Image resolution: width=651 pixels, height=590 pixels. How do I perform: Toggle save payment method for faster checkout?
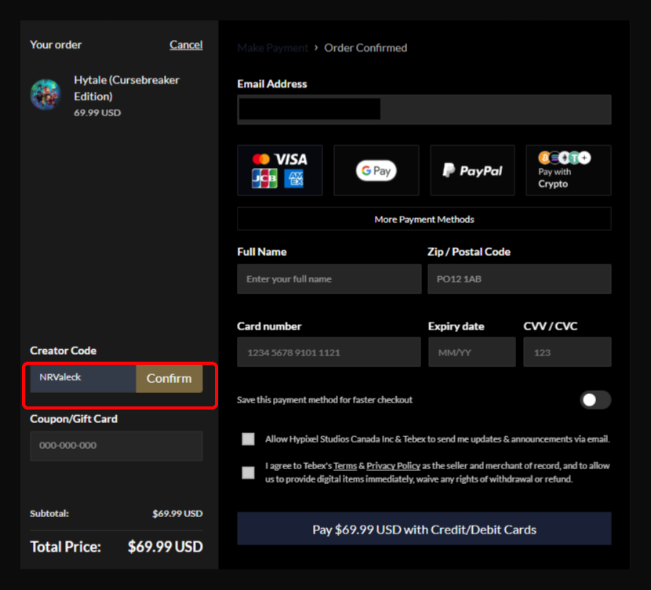[595, 400]
